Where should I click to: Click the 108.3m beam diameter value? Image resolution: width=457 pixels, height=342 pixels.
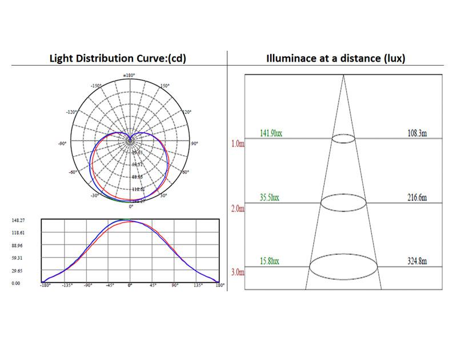click(x=415, y=133)
